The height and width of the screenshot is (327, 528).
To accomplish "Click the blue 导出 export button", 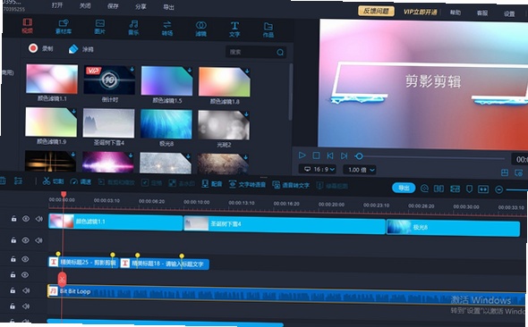I will point(404,188).
